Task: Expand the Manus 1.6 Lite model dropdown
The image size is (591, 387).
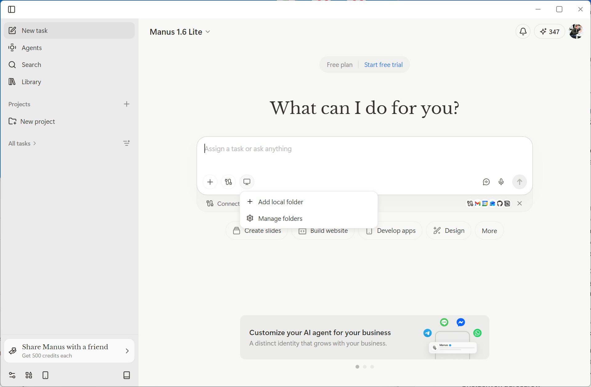Action: pyautogui.click(x=180, y=32)
